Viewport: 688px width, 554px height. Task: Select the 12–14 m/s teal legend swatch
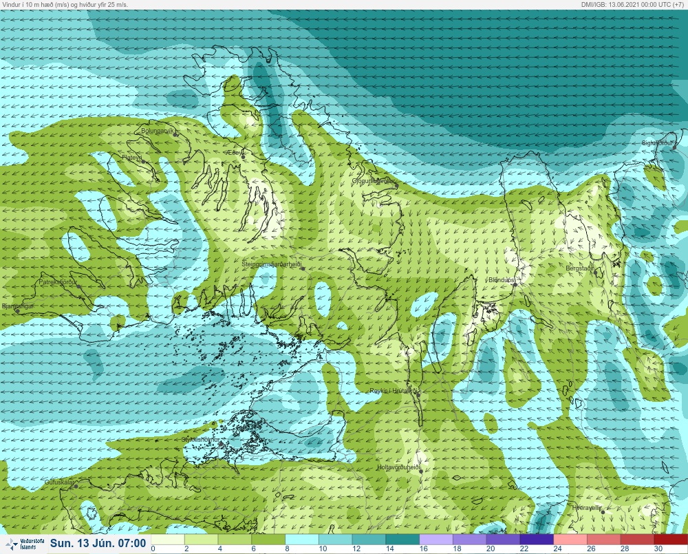(369, 540)
